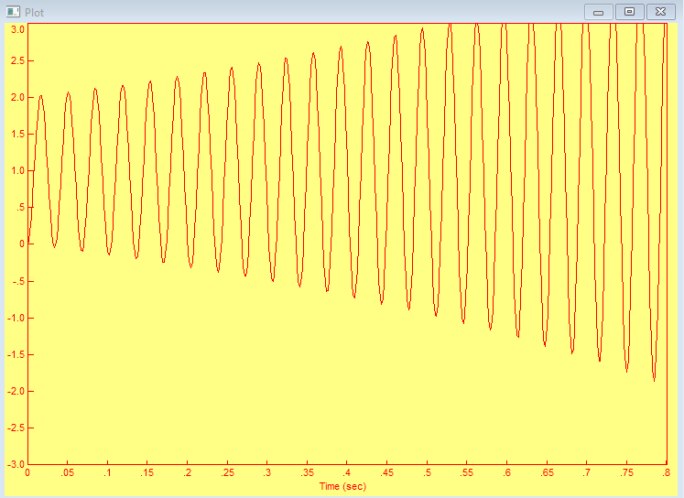Click the 3.0 label on the vertical axis
Image resolution: width=684 pixels, height=498 pixels.
[17, 28]
